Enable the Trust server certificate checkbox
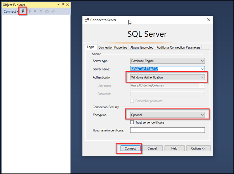 (x=132, y=122)
